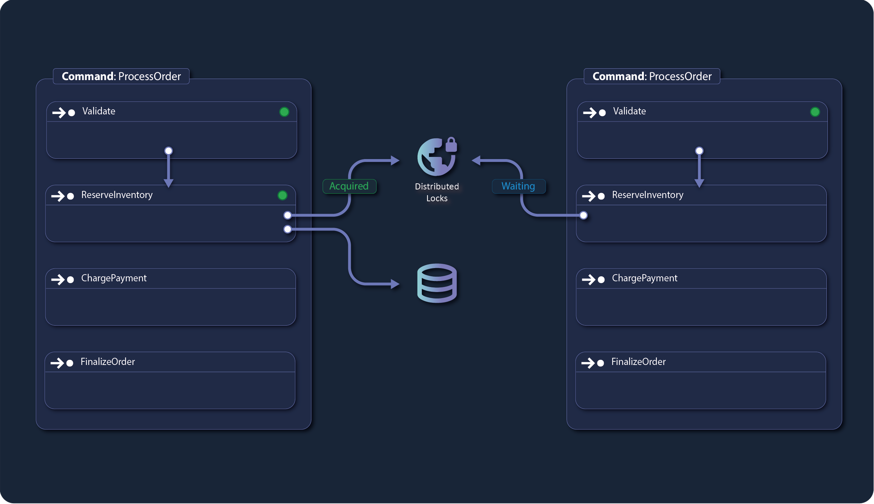
Task: Click green status dot on right Validate
Action: [x=815, y=112]
